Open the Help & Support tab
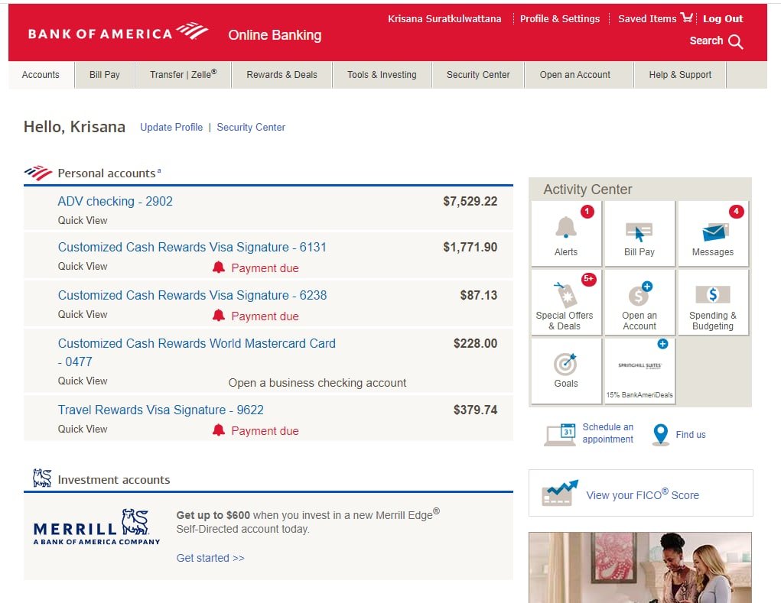The height and width of the screenshot is (603, 781). pyautogui.click(x=680, y=75)
